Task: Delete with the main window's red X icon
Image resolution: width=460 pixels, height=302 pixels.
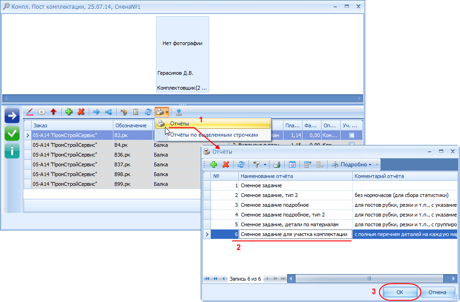Action: click(81, 112)
